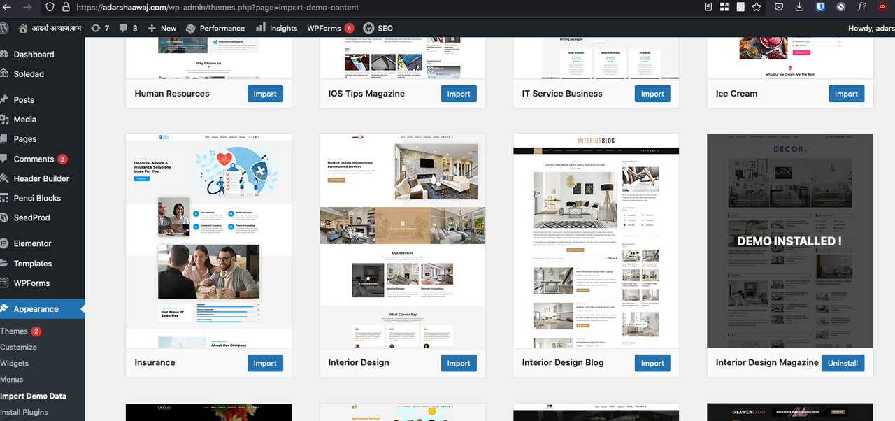Viewport: 895px width, 421px height.
Task: Open the uBlock Origin extension
Action: 882,7
